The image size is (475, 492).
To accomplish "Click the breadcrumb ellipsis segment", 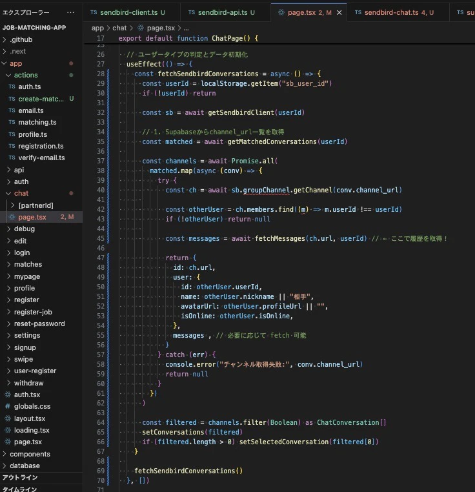I will click(x=186, y=28).
